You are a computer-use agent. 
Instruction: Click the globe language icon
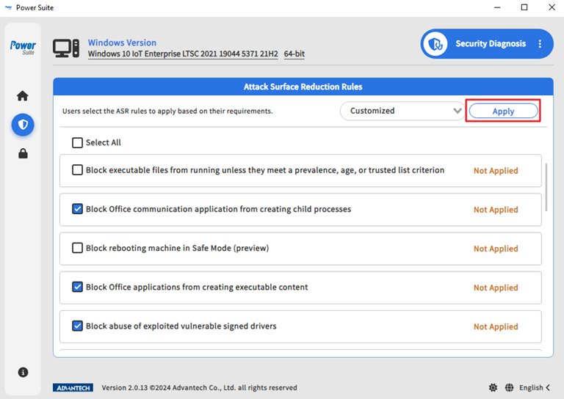tap(509, 387)
